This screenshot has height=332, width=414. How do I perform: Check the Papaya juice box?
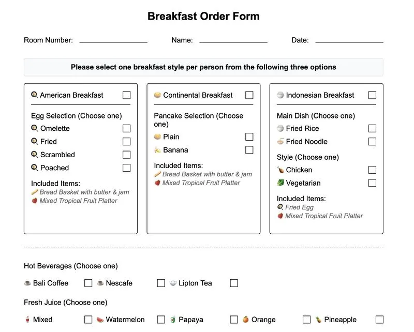point(234,320)
